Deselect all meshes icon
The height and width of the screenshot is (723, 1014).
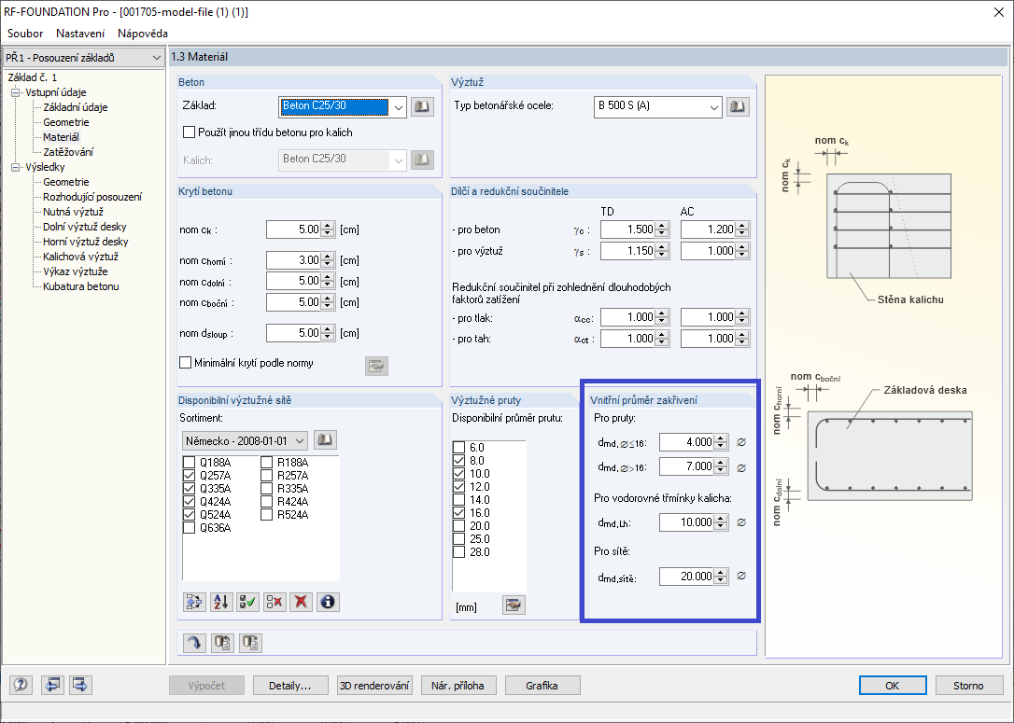coord(275,602)
